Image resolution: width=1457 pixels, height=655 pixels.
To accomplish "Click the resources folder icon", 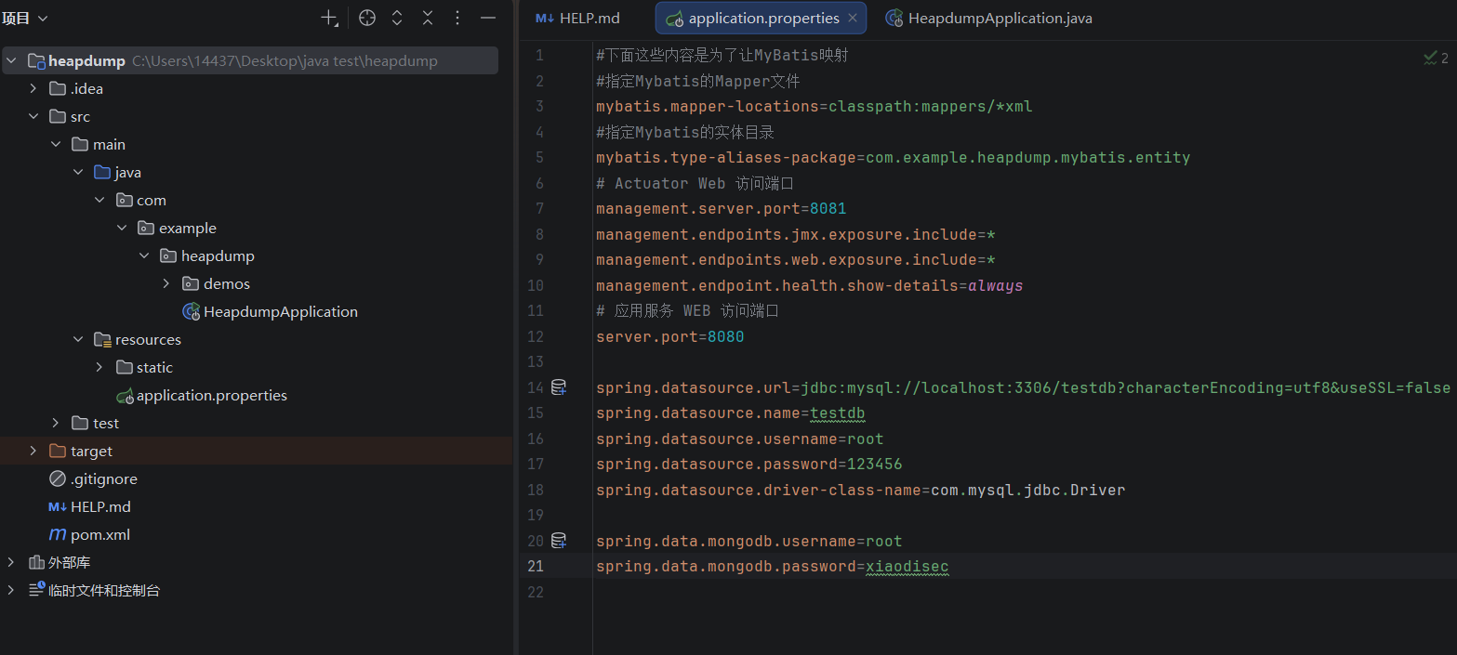I will [x=102, y=340].
